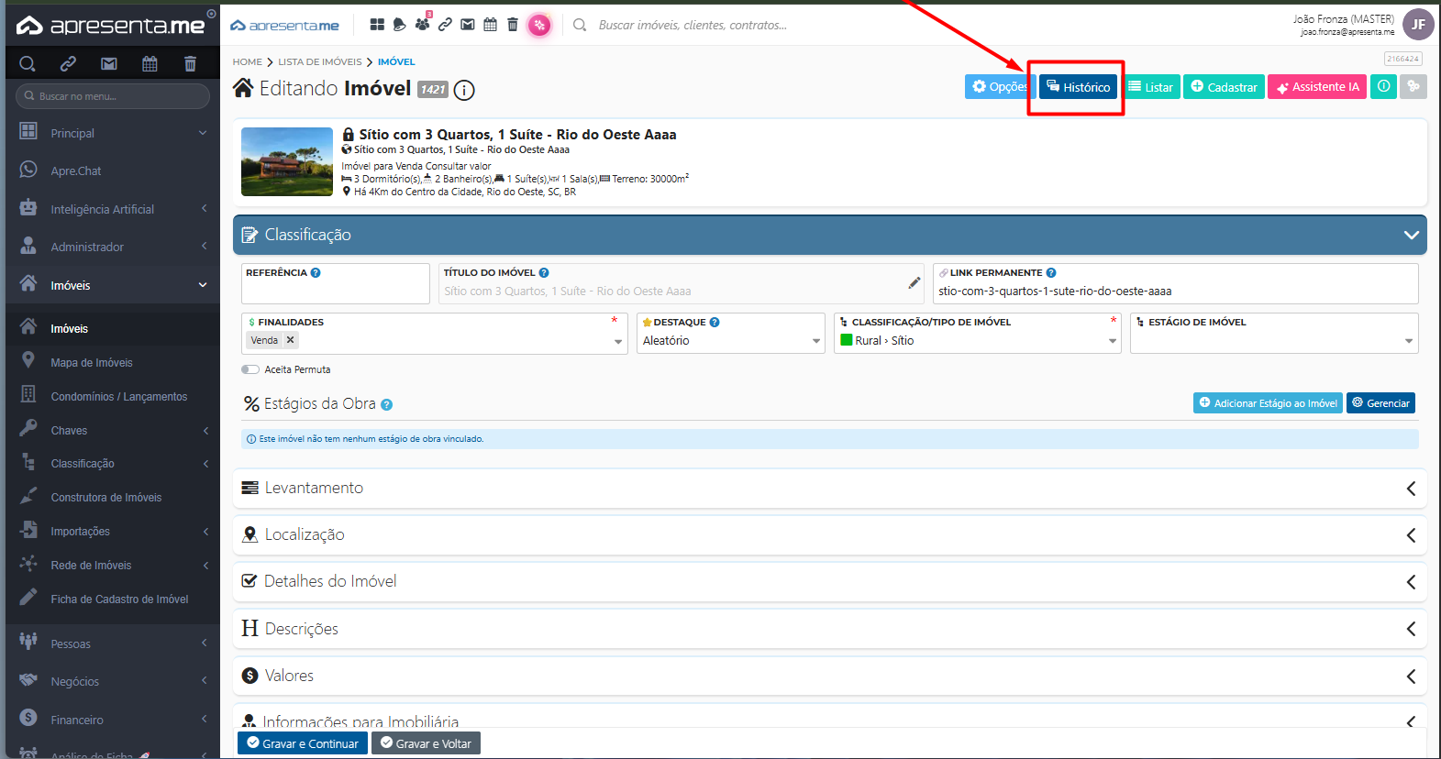Viewport: 1441px width, 759px height.
Task: Click the Opções button
Action: pos(1000,86)
